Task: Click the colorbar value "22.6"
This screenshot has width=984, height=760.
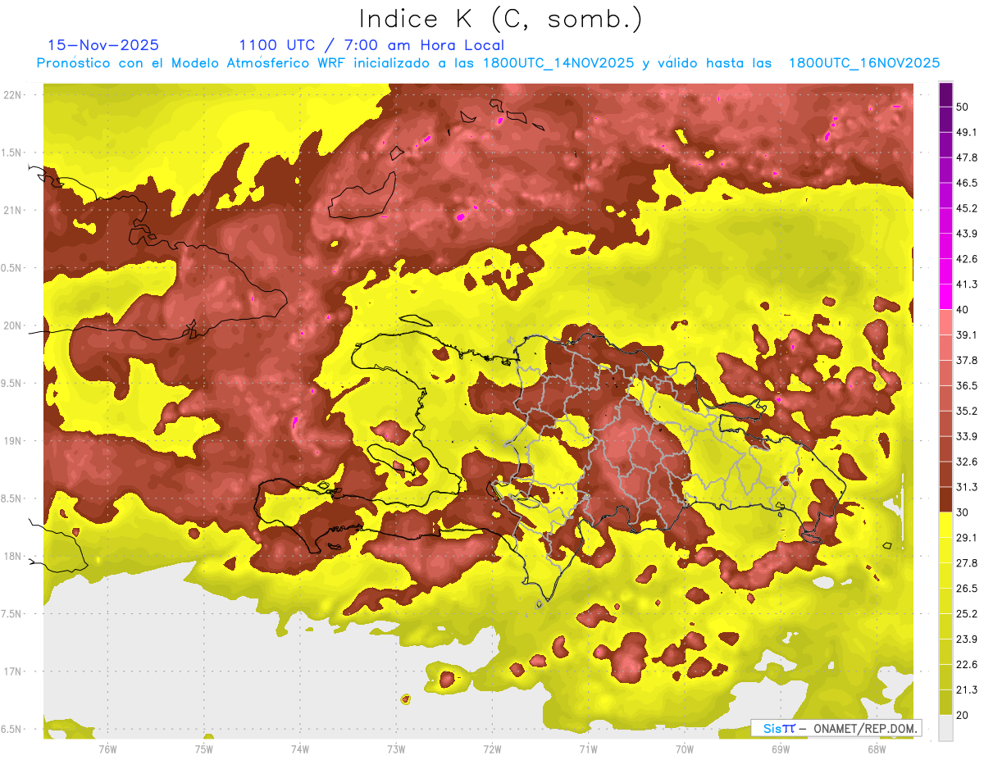Action: pyautogui.click(x=966, y=665)
